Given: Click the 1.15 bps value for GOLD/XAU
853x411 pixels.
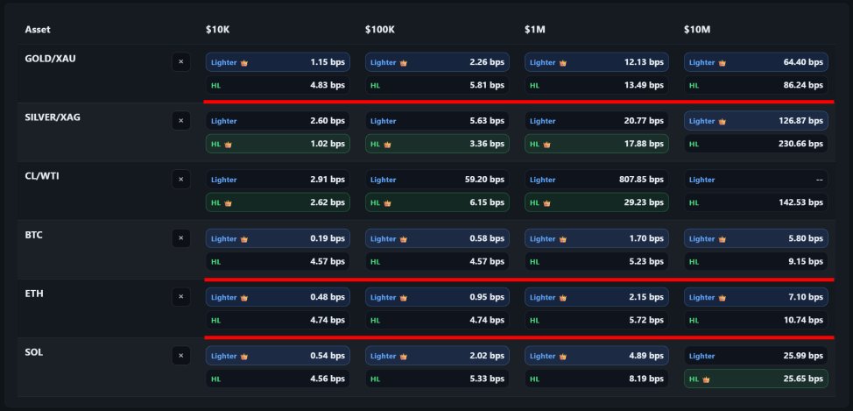Looking at the screenshot, I should point(328,62).
